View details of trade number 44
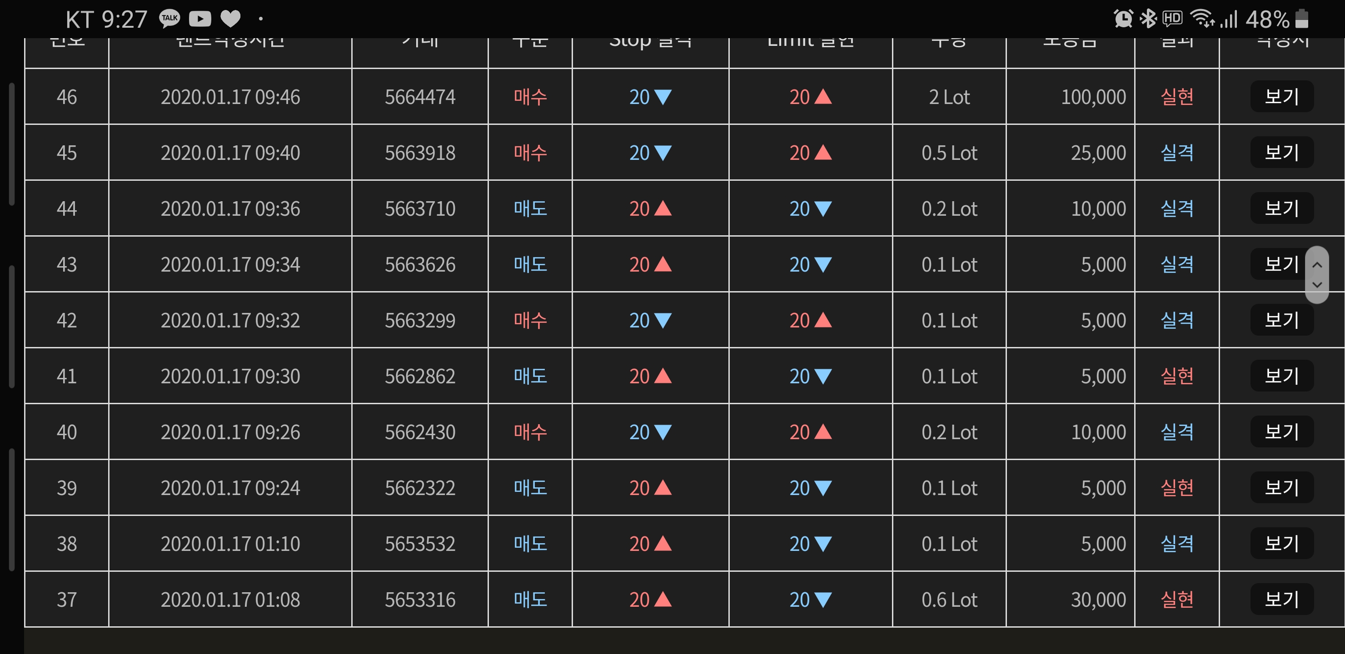Screen dimensions: 1345x654 [x=1281, y=208]
